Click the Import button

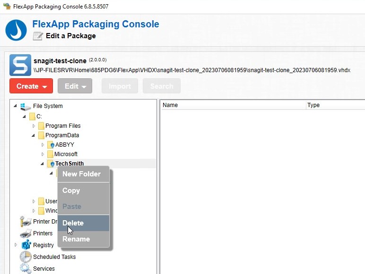(x=120, y=86)
